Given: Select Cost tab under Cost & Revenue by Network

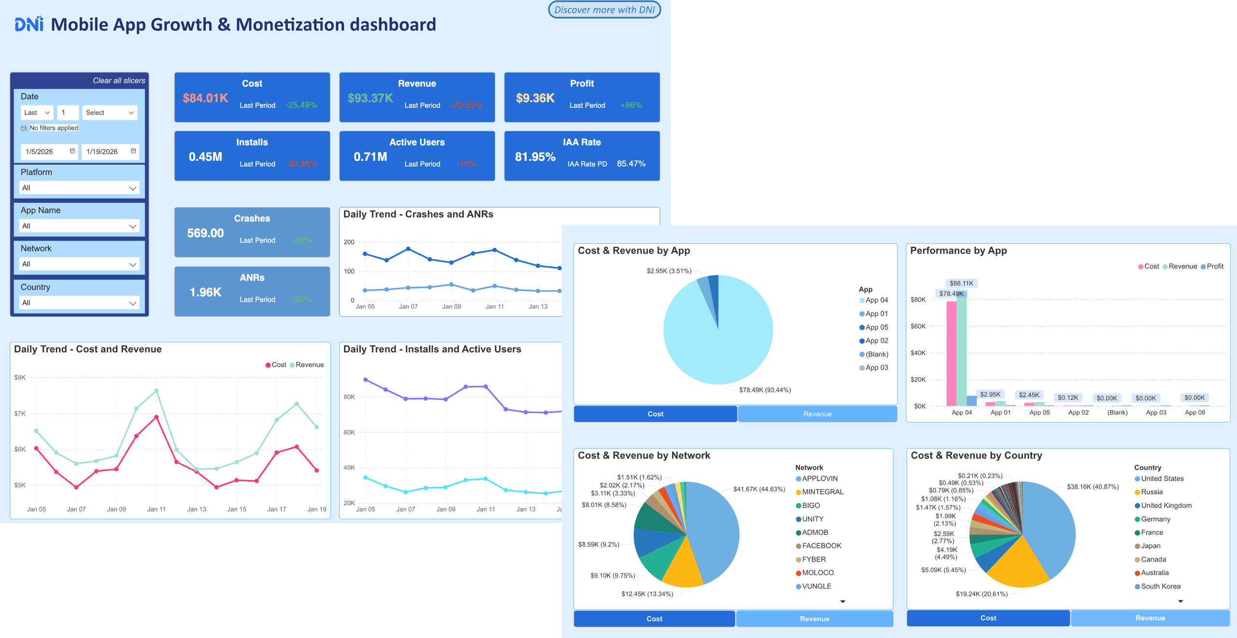Looking at the screenshot, I should click(x=654, y=619).
